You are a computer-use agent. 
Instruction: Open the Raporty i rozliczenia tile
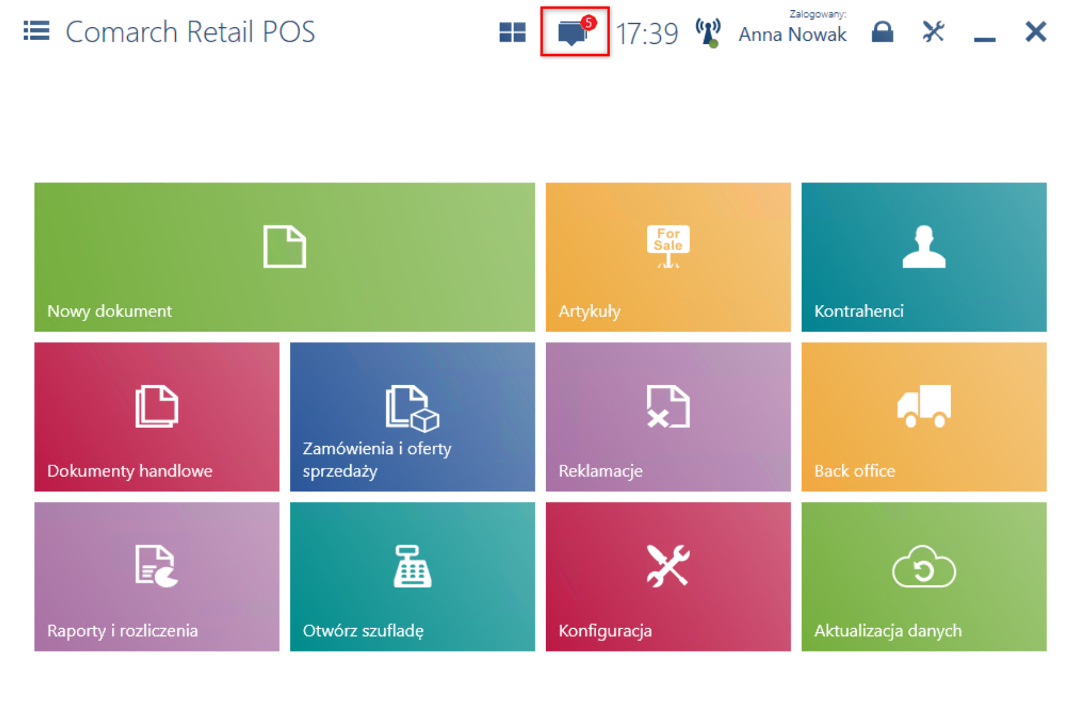click(x=156, y=576)
